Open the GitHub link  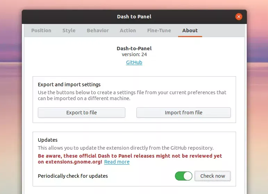point(134,62)
